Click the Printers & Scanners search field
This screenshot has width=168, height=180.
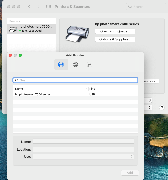pos(146,7)
